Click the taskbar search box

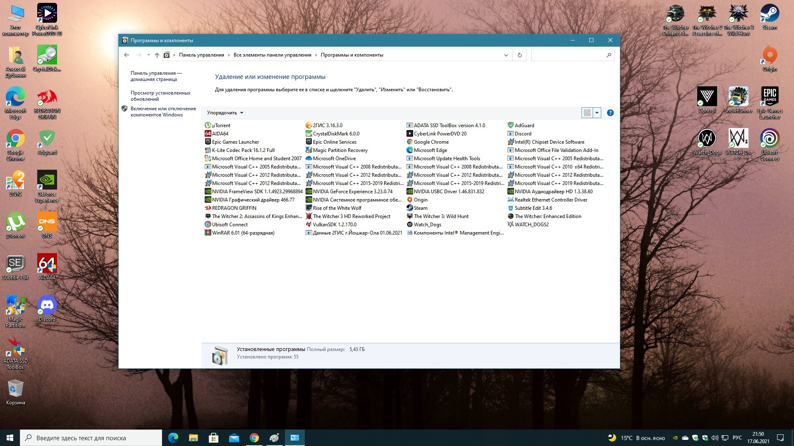pos(91,438)
